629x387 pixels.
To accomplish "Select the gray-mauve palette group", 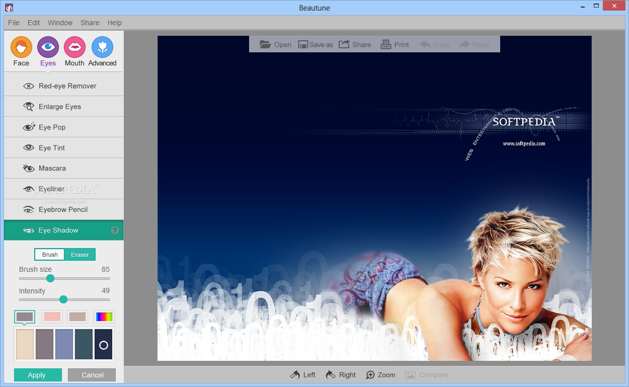I will tap(25, 317).
